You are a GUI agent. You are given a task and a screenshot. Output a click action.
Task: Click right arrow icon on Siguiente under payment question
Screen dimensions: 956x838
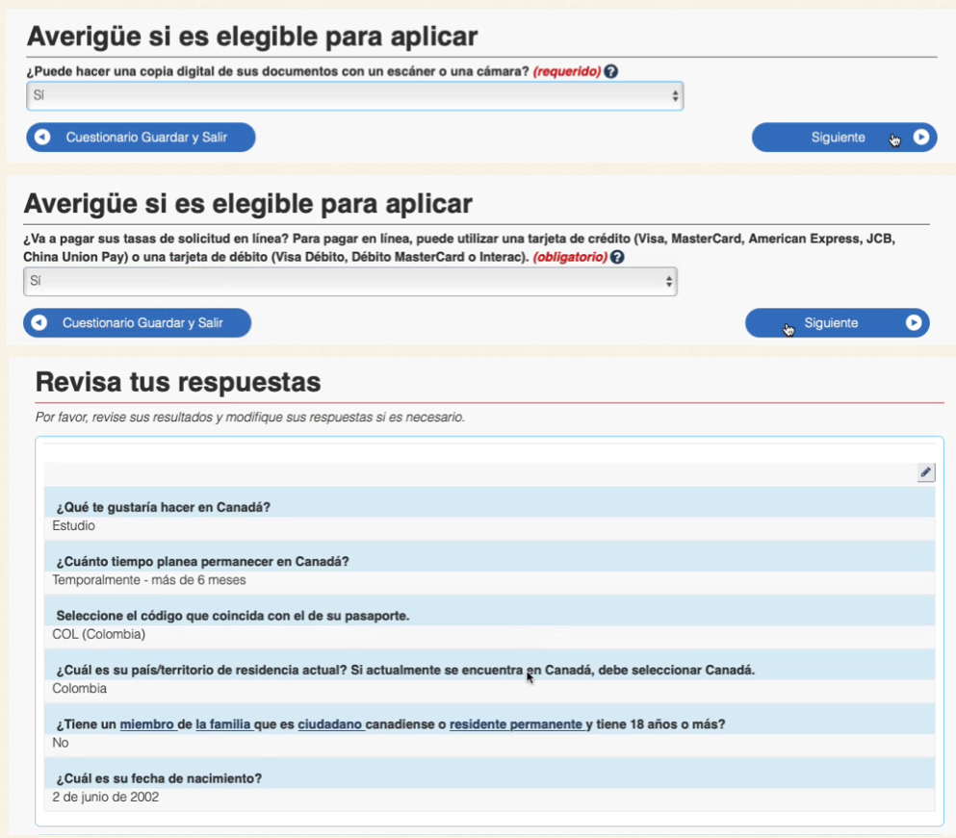coord(913,323)
